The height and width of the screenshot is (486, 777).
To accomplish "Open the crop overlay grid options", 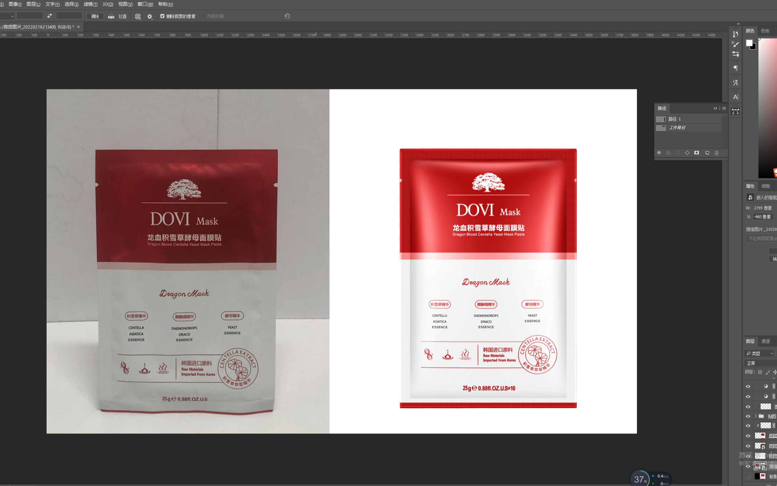I will (138, 16).
